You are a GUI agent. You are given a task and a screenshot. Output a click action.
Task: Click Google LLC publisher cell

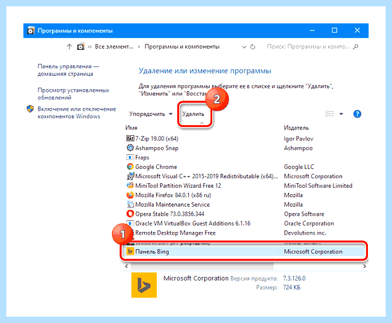[299, 167]
